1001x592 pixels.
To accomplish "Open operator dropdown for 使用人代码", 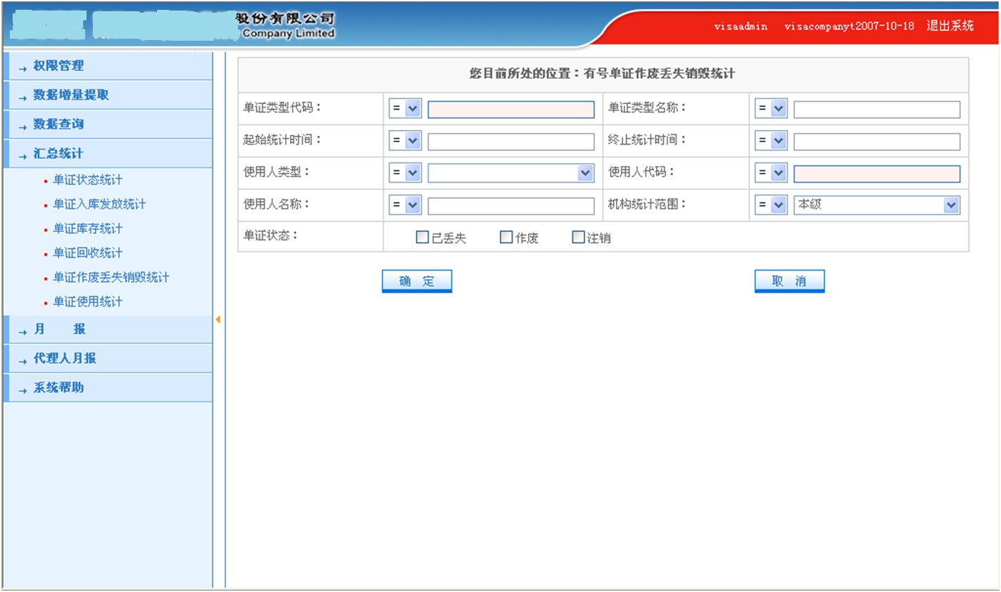I will pyautogui.click(x=771, y=173).
